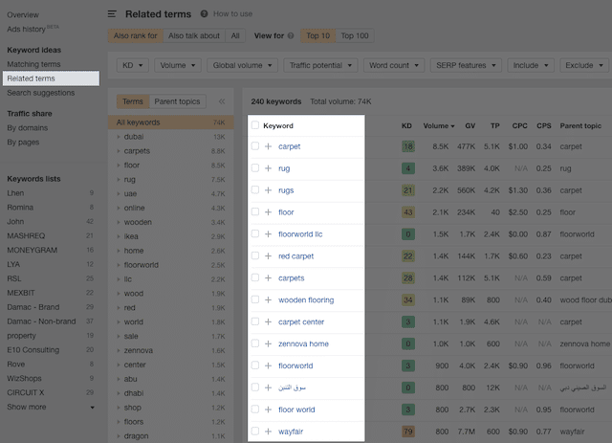Click the plus icon beside carpet center
The width and height of the screenshot is (612, 443).
[x=268, y=321]
